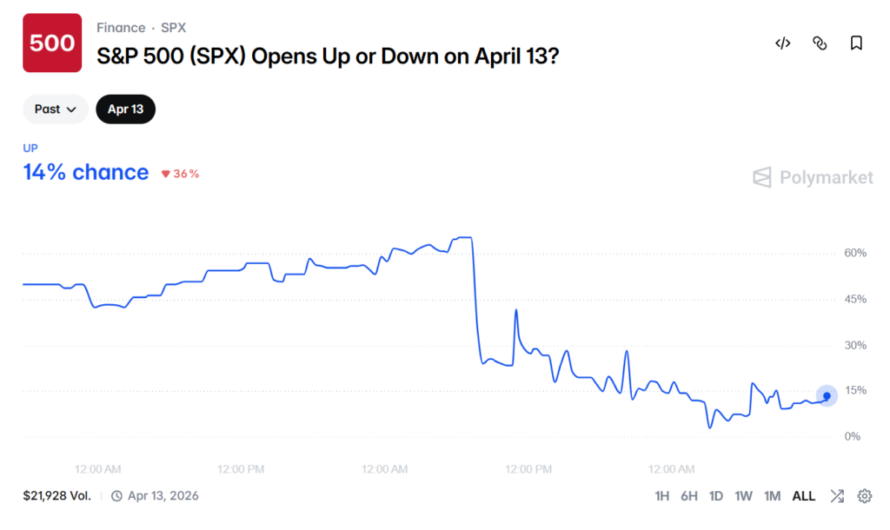The image size is (890, 530).
Task: Click the embed code icon
Action: coord(782,43)
